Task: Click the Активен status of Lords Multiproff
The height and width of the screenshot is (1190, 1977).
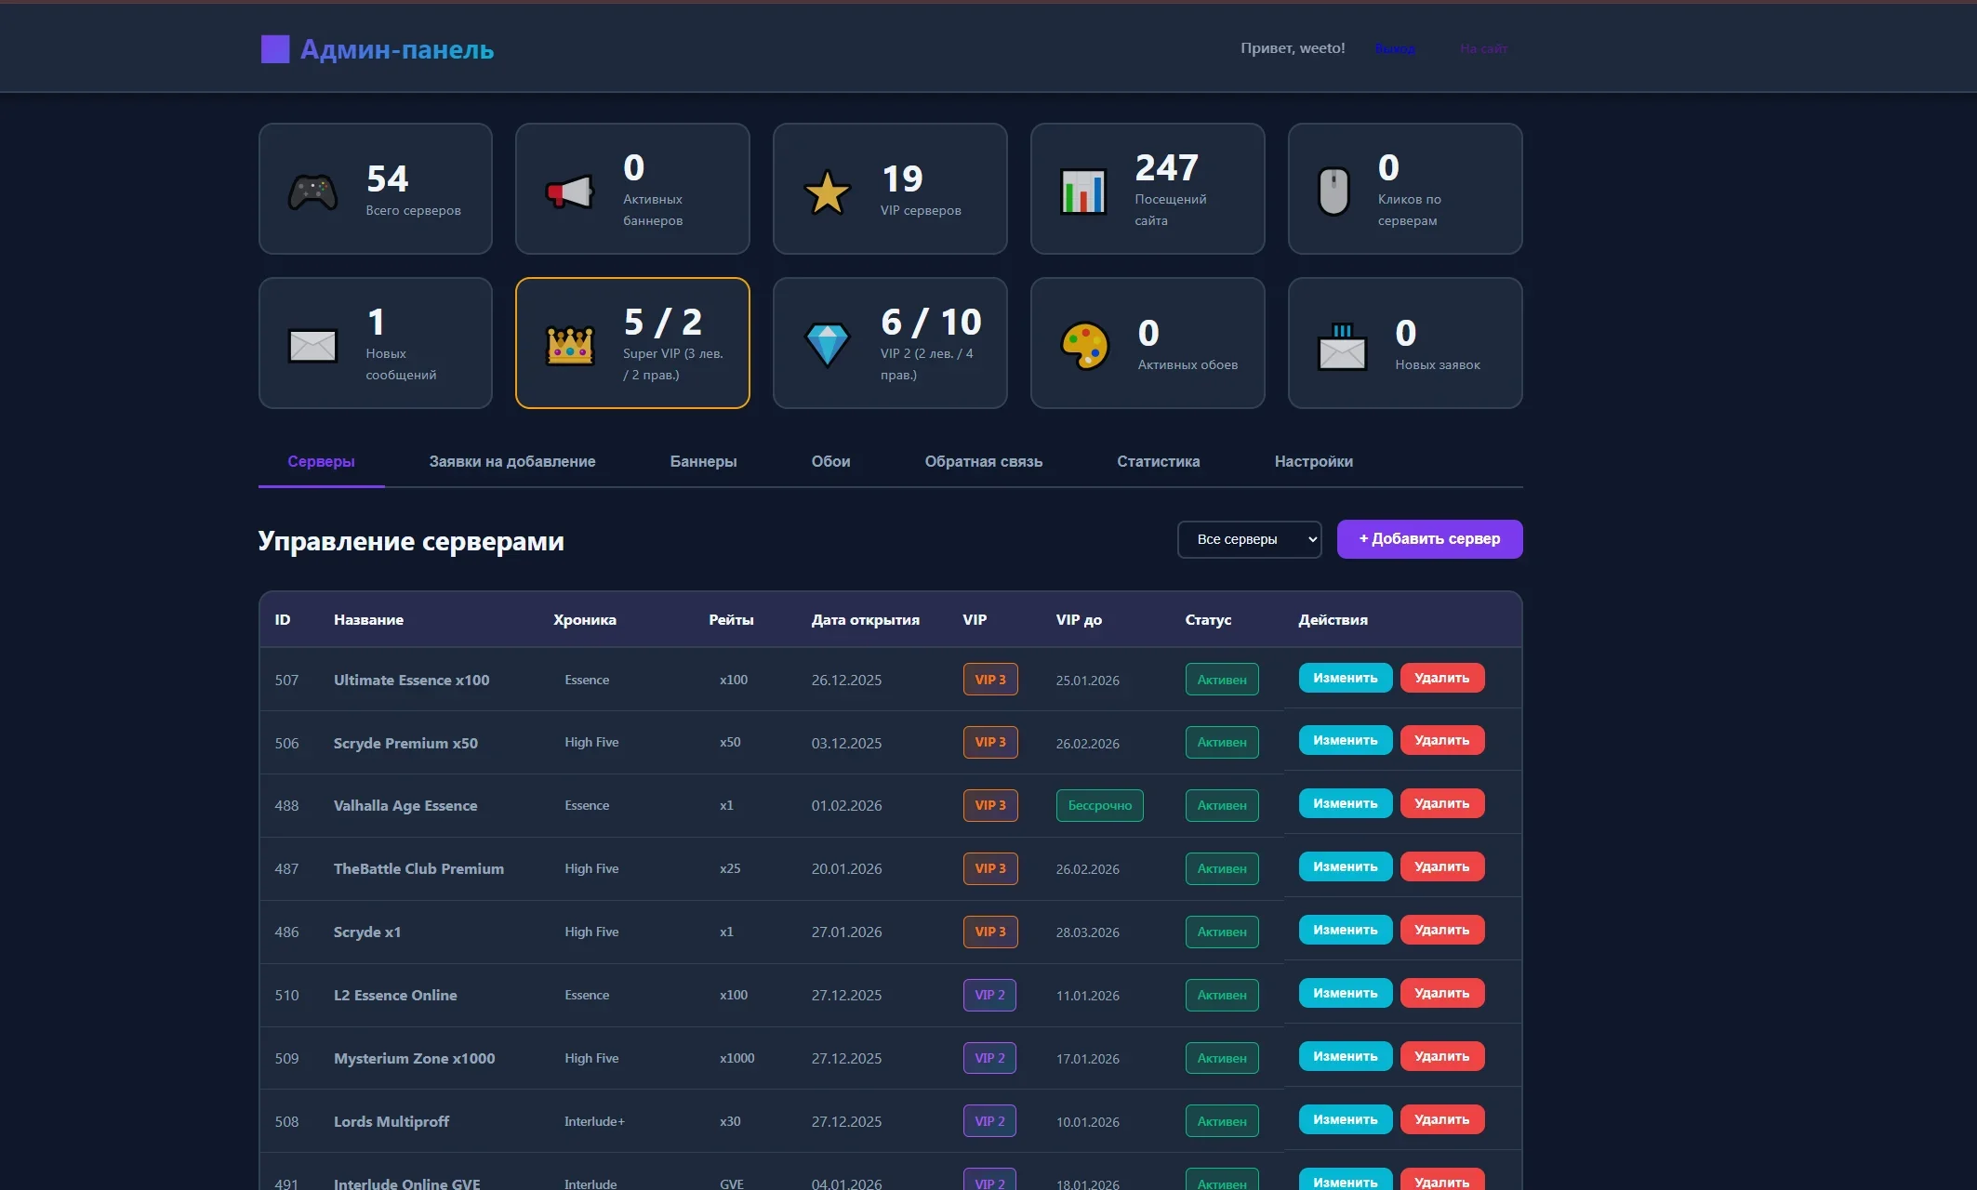Action: (x=1222, y=1121)
